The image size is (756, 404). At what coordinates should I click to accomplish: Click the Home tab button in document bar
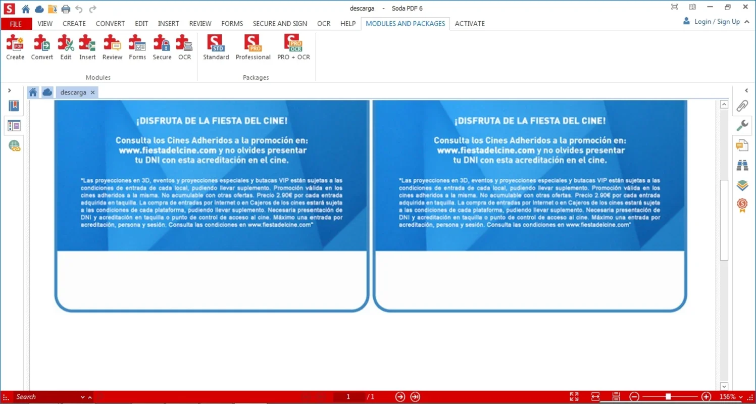click(x=33, y=92)
